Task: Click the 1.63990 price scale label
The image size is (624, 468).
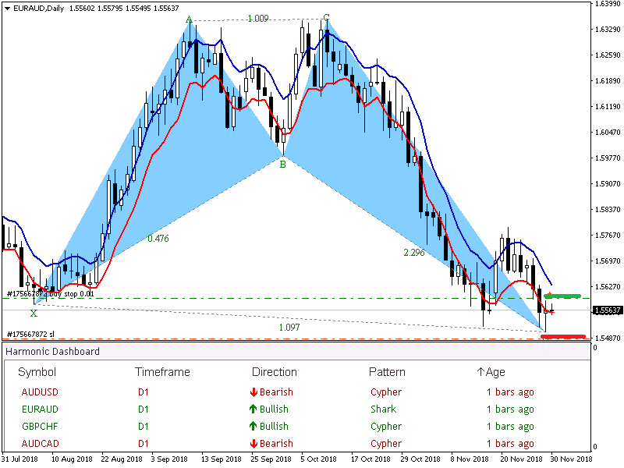Action: pyautogui.click(x=608, y=4)
